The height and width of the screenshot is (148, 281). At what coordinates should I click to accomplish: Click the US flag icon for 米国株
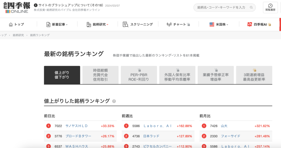212,24
